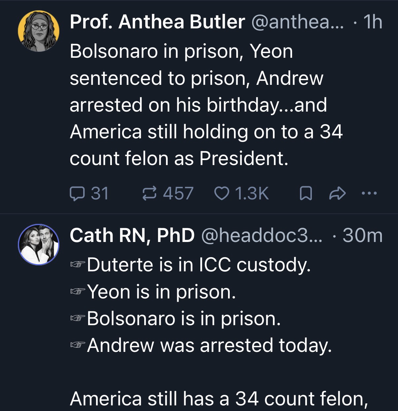Viewport: 398px width, 411px height.
Task: Open the Cath RN, PhD display name
Action: [x=132, y=235]
